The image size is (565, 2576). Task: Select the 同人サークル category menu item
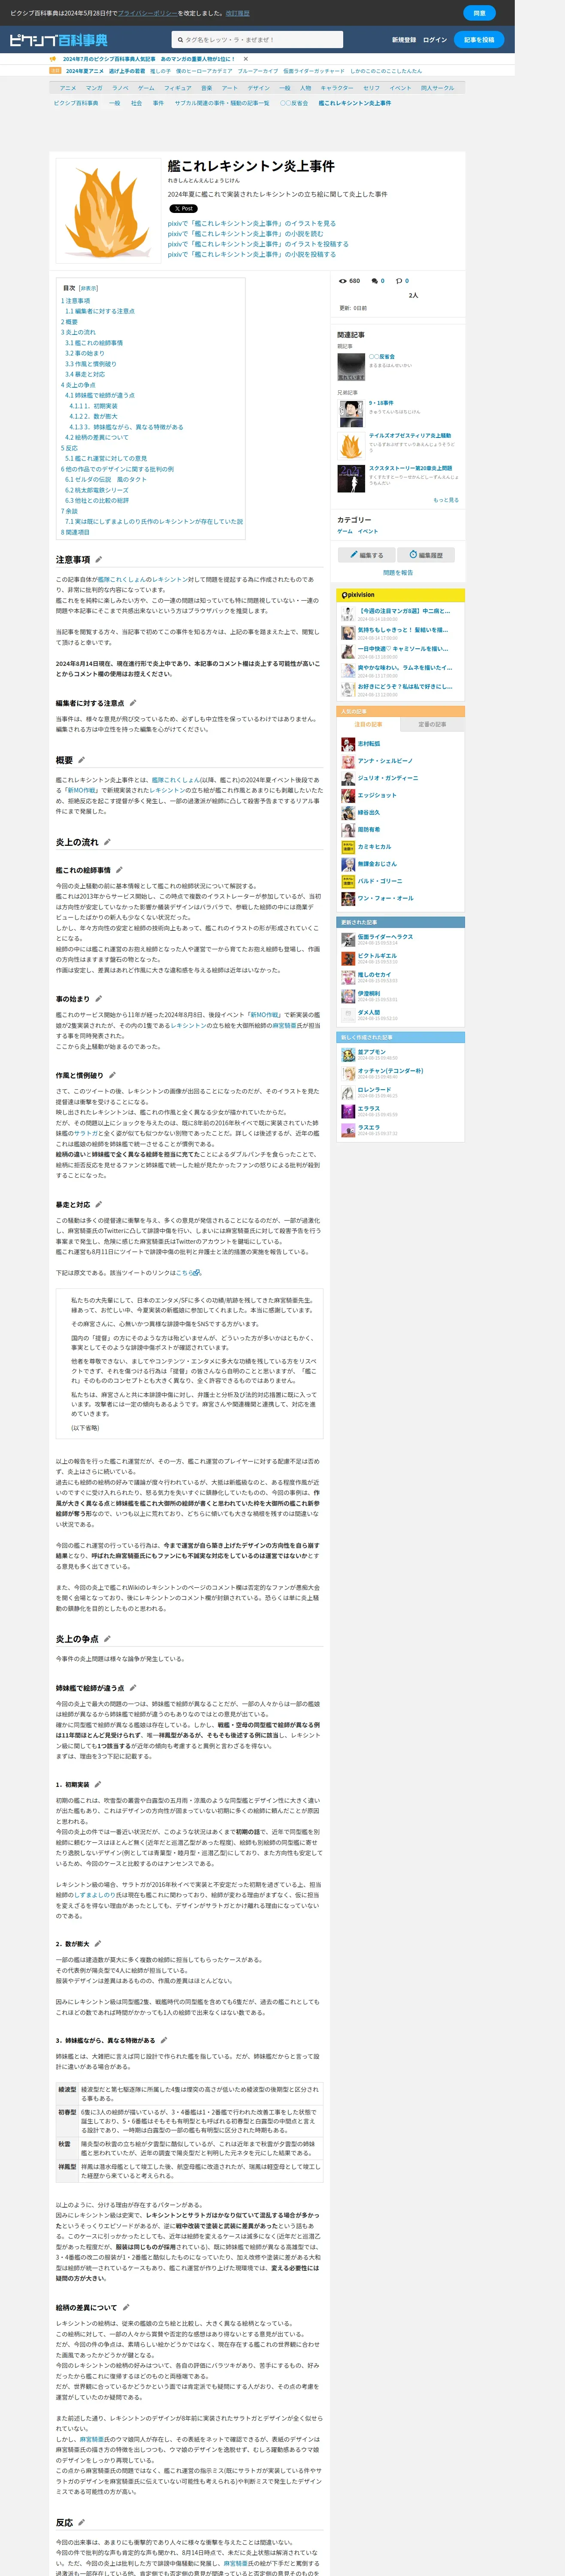point(437,88)
